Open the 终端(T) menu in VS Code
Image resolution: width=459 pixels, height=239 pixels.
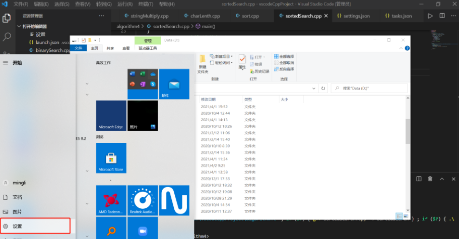146,4
